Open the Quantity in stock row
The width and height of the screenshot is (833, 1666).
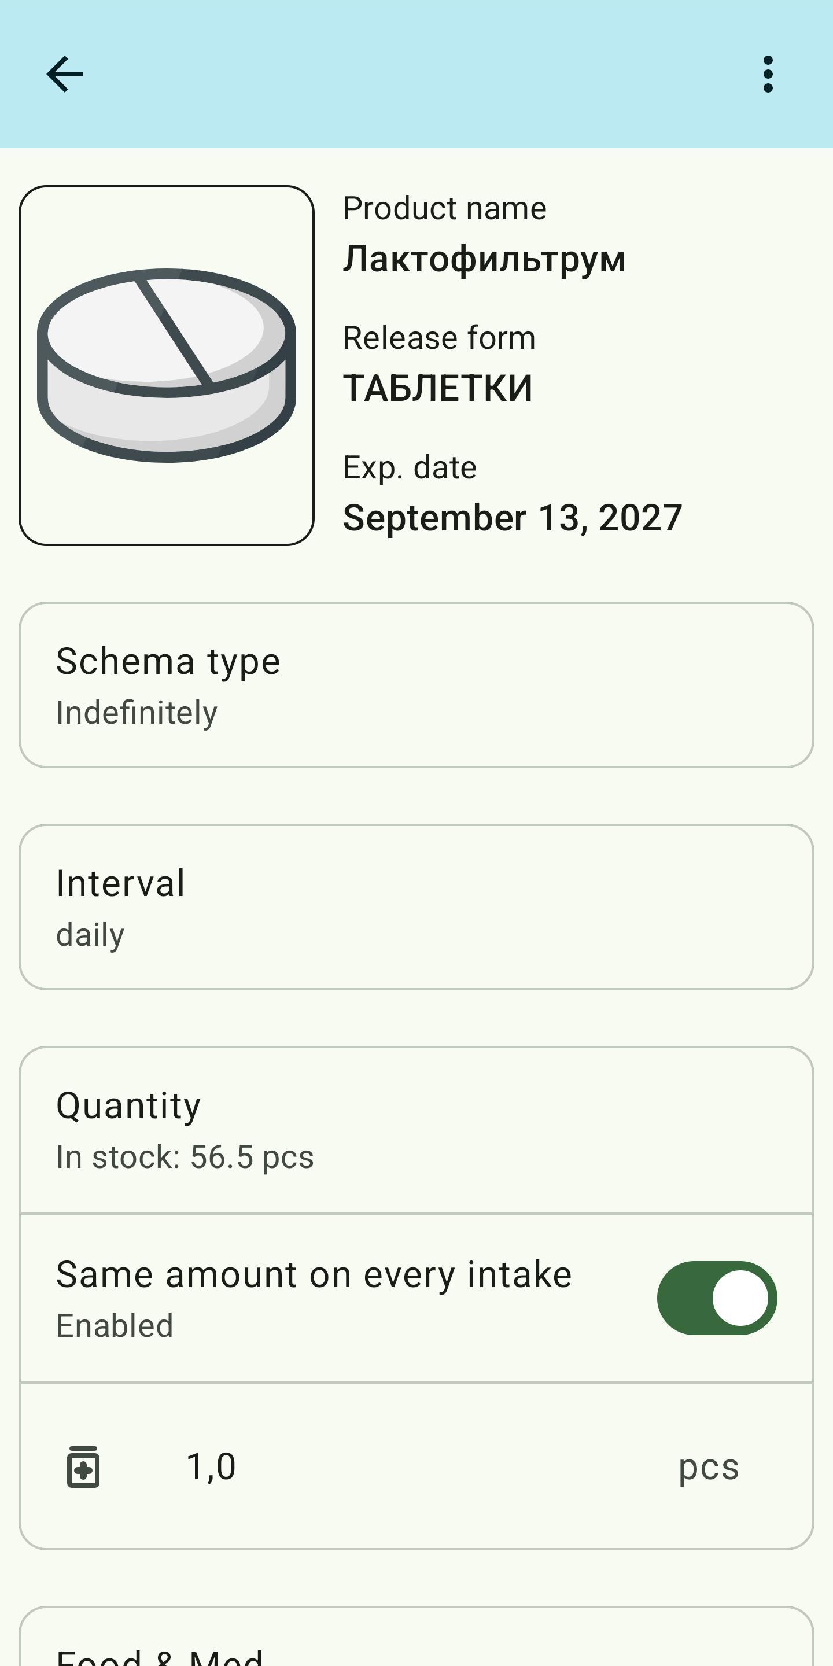417,1130
